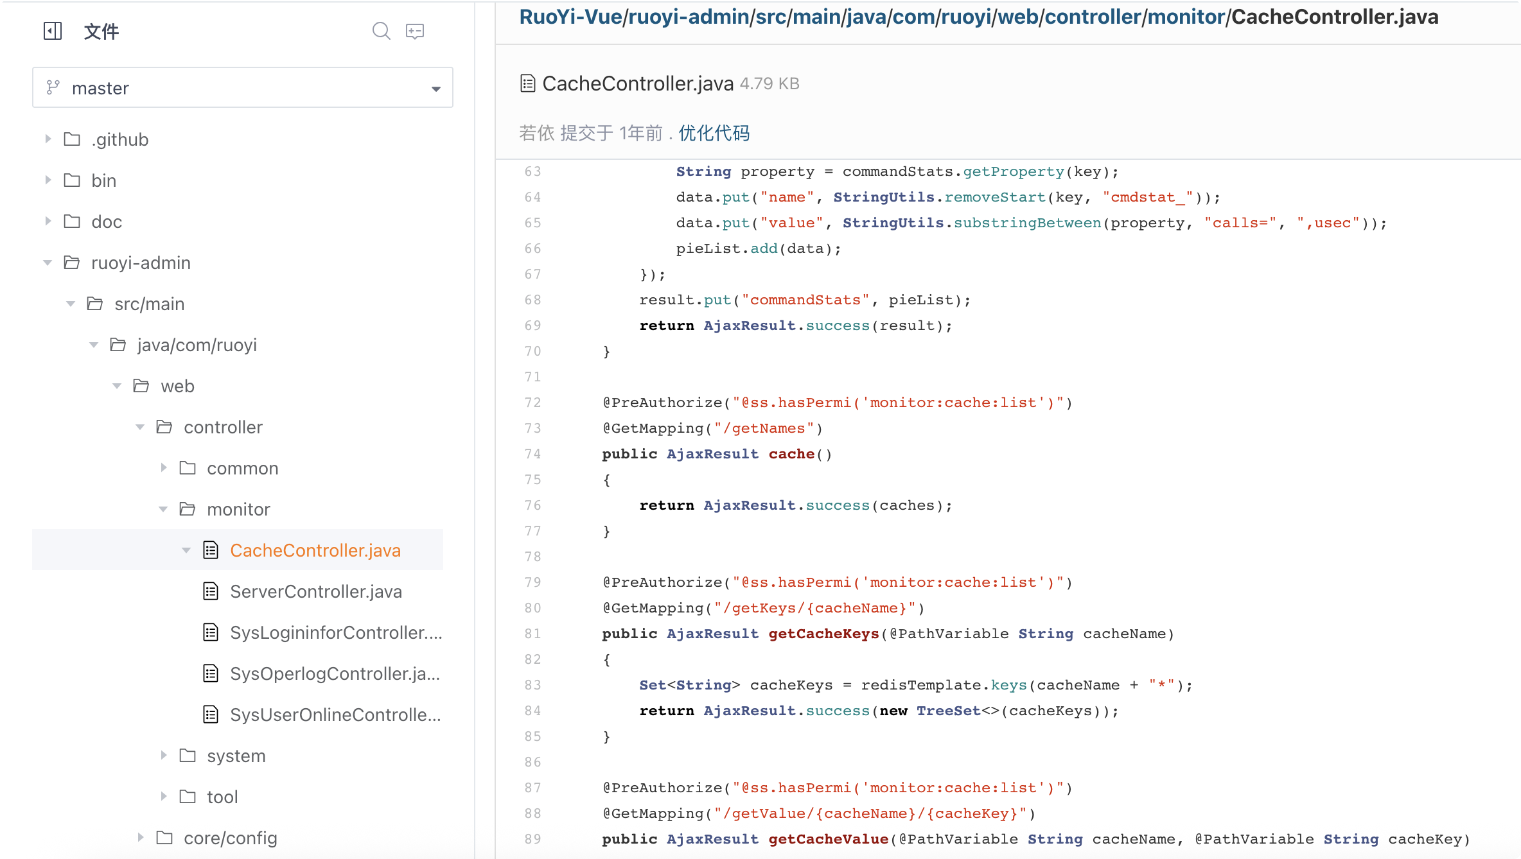Open SysOperlogController file in tree
Image resolution: width=1521 pixels, height=859 pixels.
334,673
